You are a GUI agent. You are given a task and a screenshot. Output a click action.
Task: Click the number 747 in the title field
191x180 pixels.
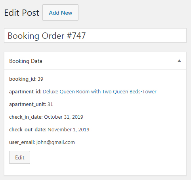pos(79,36)
